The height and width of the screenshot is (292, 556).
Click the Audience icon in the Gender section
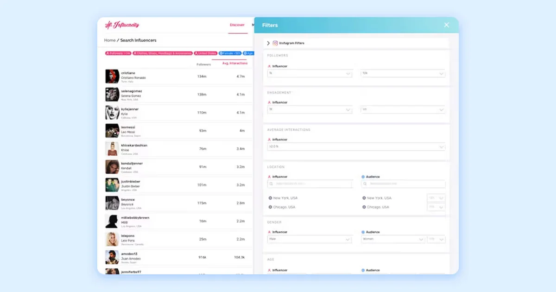[363, 232]
